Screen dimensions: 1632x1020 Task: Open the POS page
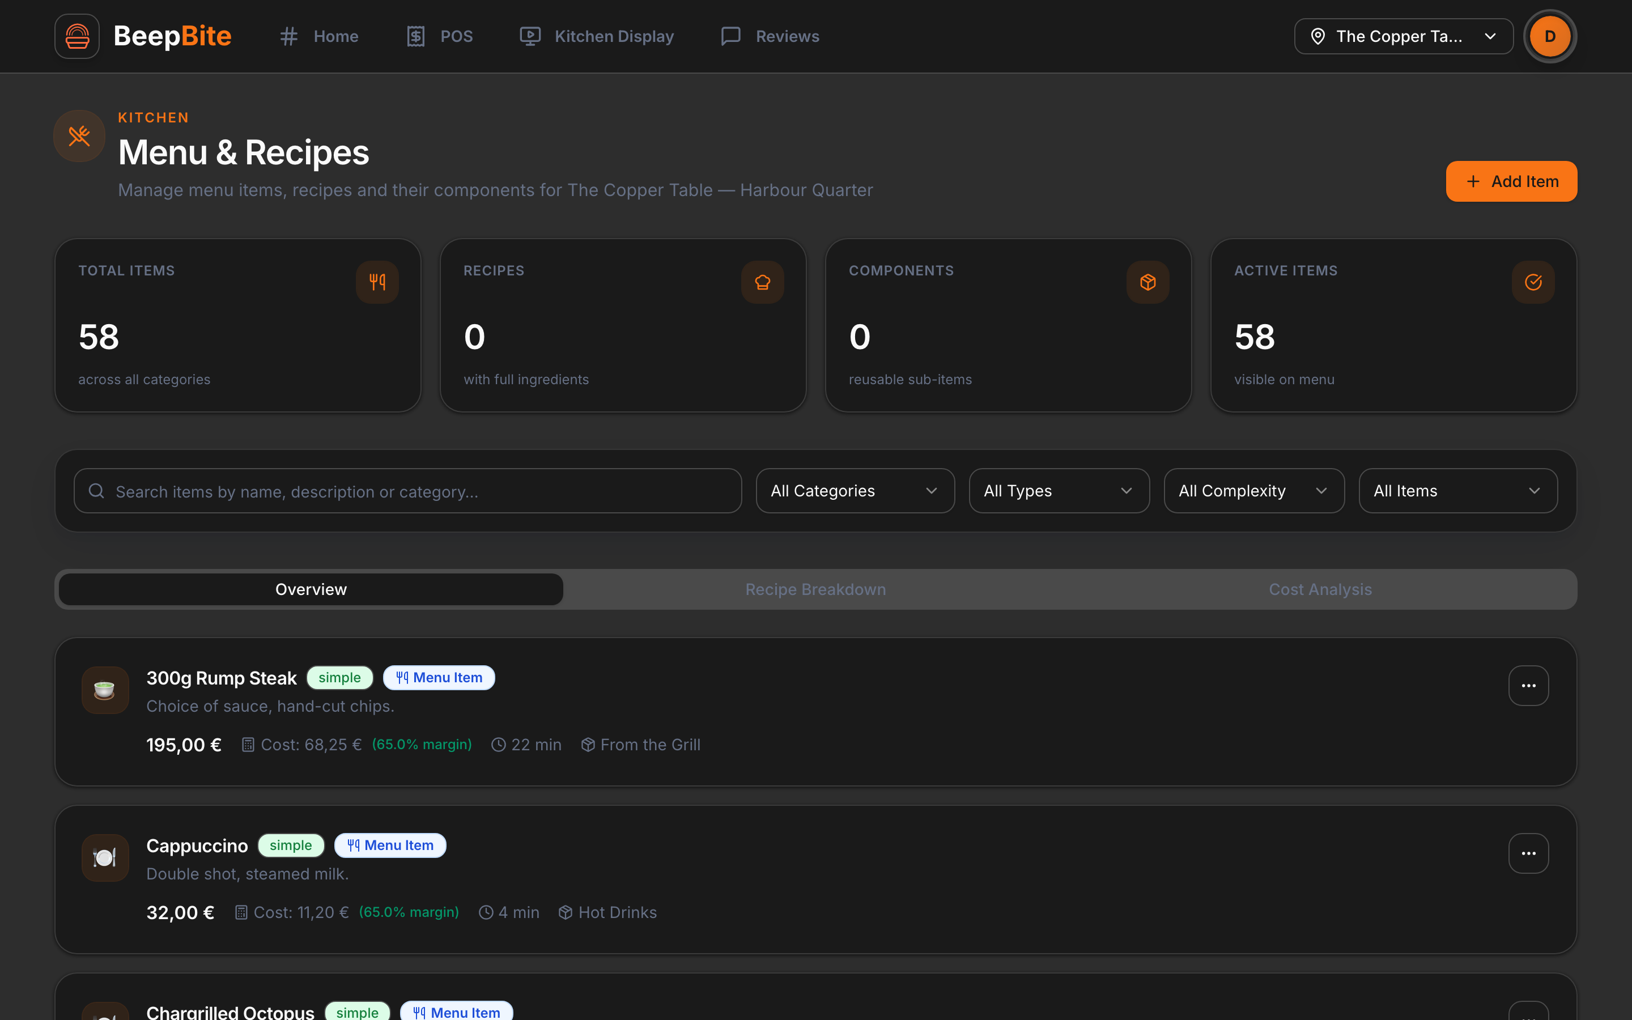(440, 36)
